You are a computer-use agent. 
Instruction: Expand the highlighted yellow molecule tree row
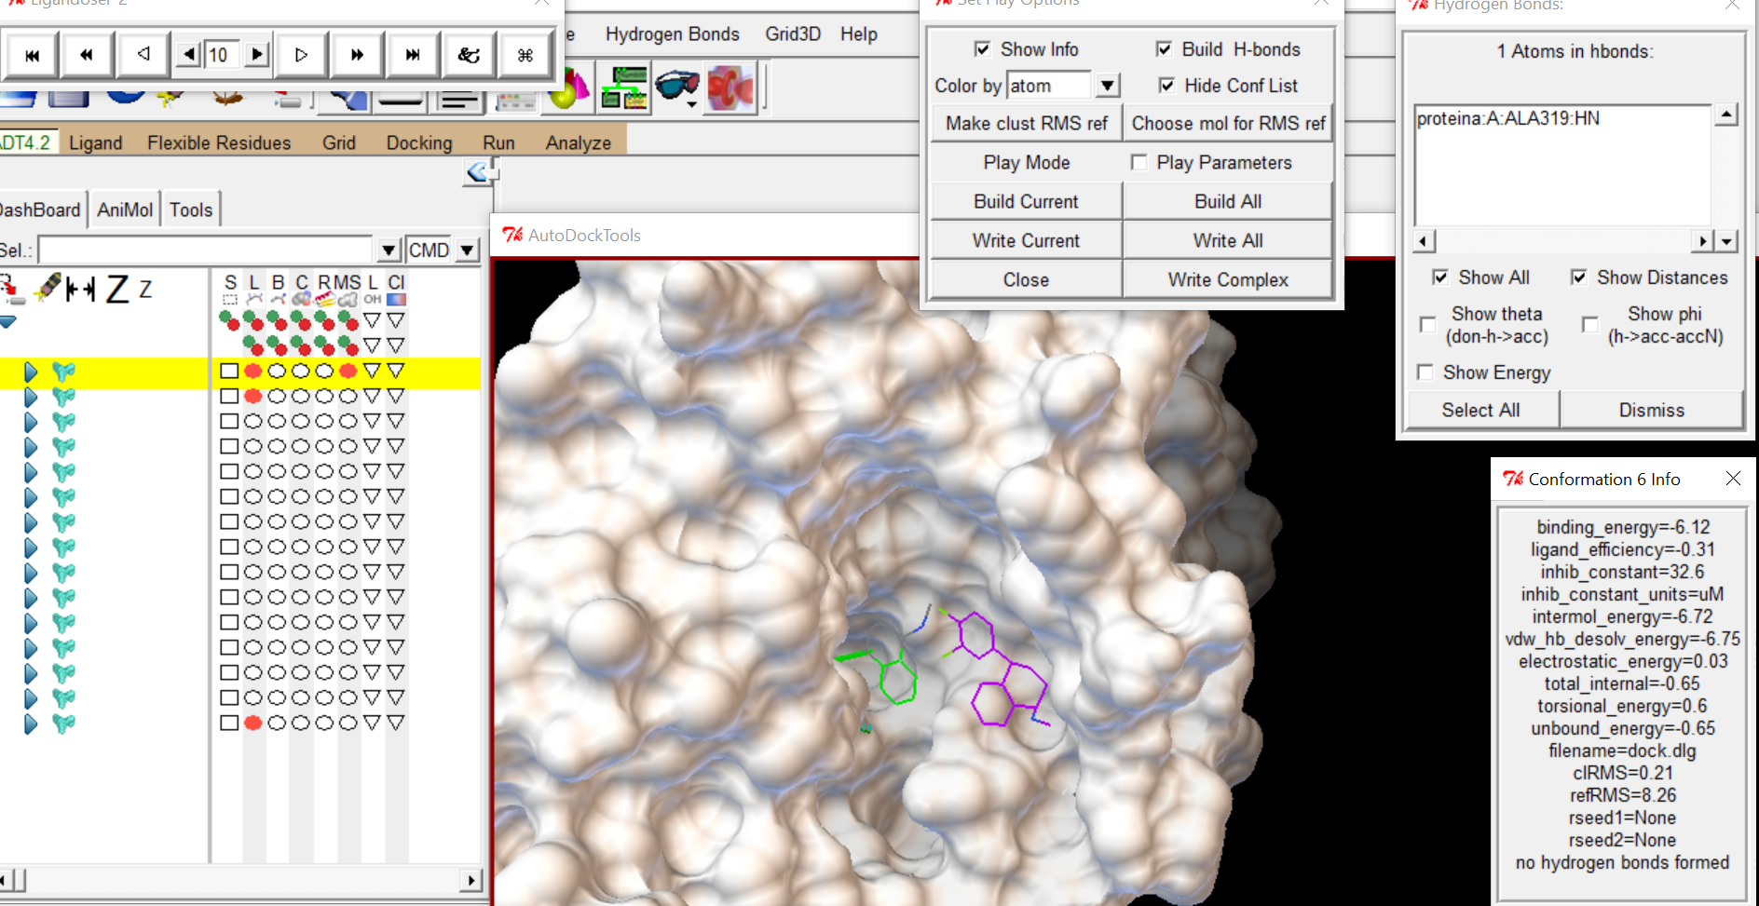[x=31, y=372]
